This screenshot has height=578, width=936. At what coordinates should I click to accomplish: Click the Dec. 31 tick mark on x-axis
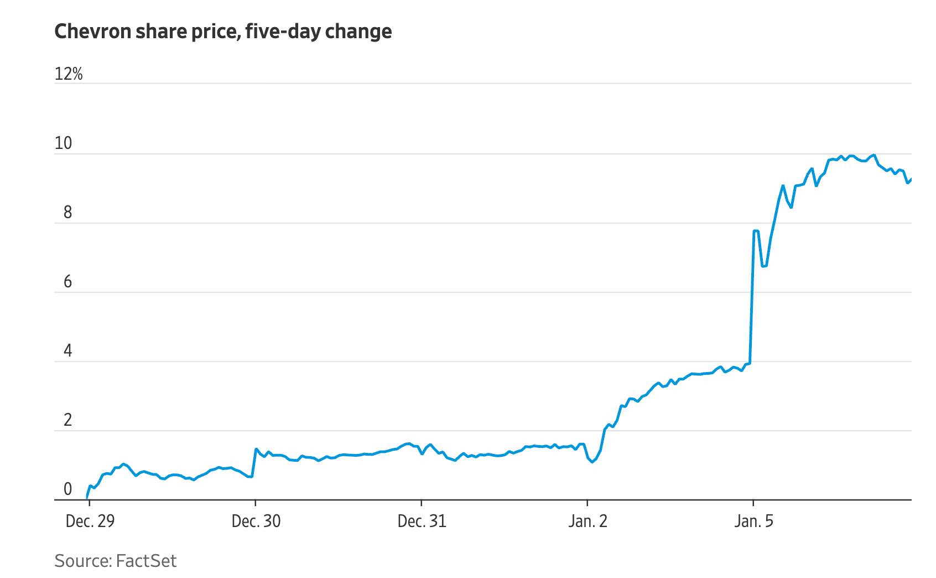(x=422, y=503)
